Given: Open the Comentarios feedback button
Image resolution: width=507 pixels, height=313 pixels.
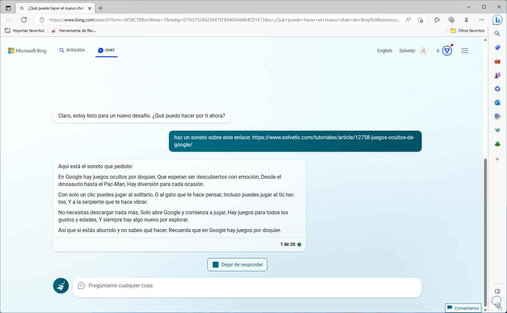Looking at the screenshot, I should click(463, 308).
